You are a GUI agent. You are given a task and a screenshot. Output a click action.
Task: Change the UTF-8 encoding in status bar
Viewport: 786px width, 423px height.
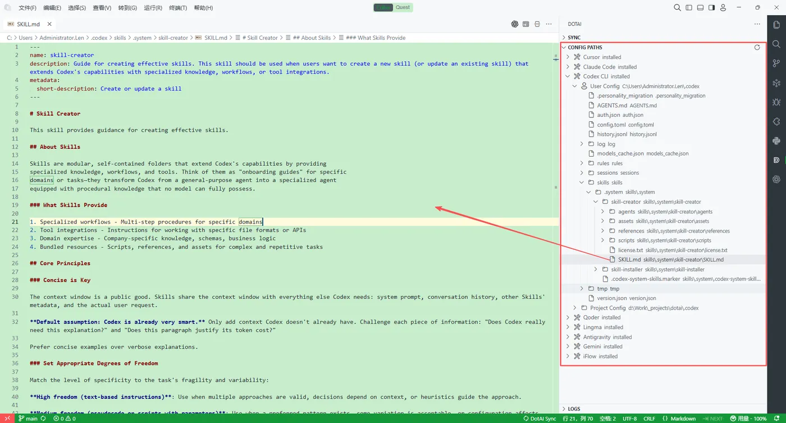(x=630, y=419)
